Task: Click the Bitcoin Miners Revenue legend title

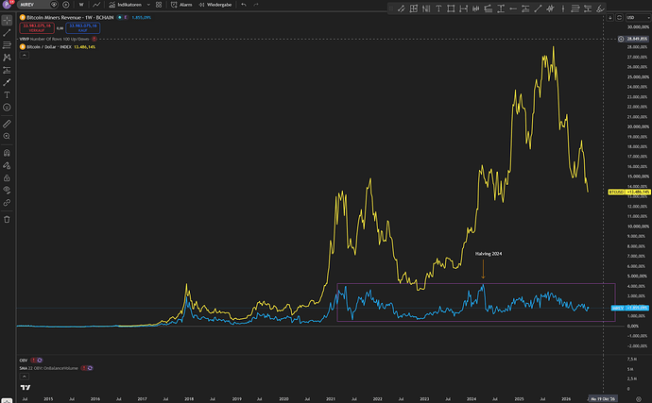Action: tap(70, 17)
